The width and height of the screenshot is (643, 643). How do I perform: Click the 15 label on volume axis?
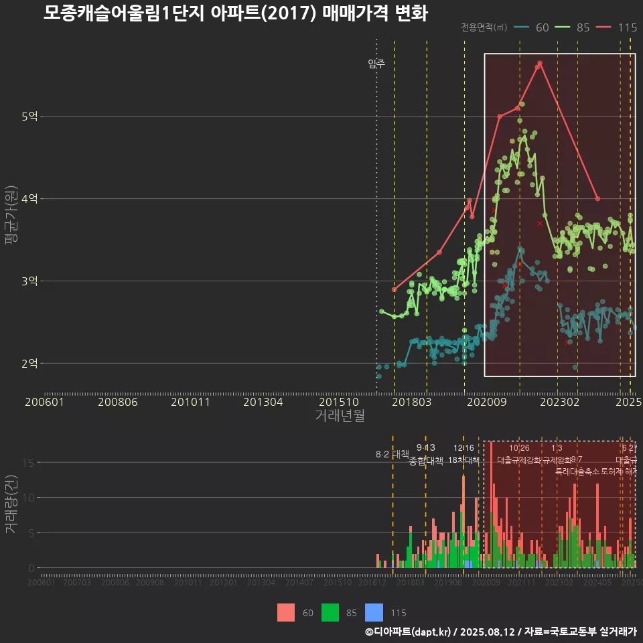[x=28, y=463]
